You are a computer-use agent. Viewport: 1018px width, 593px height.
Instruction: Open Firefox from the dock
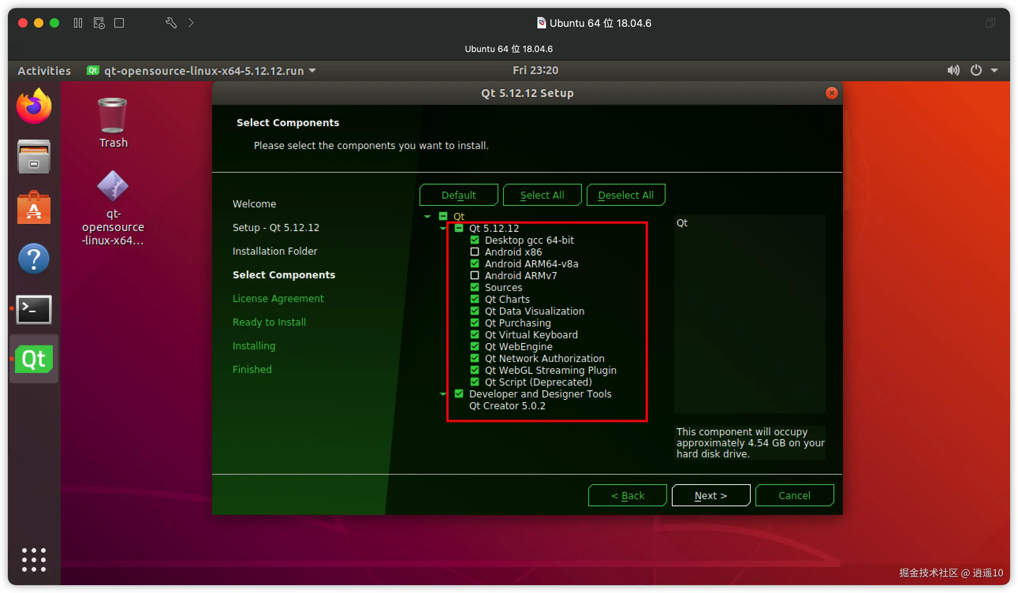click(x=34, y=106)
